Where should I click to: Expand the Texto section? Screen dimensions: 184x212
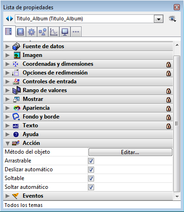(7, 125)
